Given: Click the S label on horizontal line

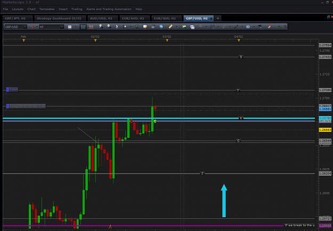Looking at the screenshot, I should 241,57.
